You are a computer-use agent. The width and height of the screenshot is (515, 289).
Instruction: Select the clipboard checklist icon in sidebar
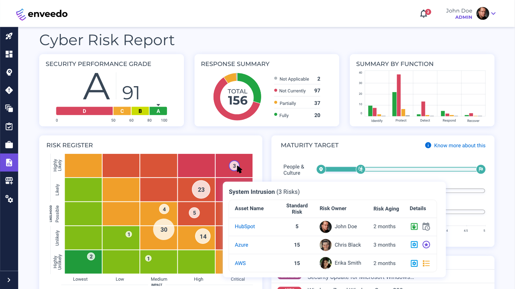pyautogui.click(x=9, y=126)
